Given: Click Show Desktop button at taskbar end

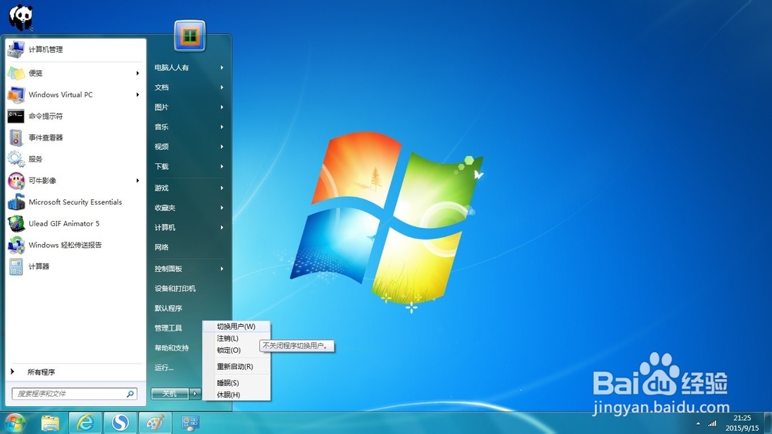Looking at the screenshot, I should click(768, 423).
